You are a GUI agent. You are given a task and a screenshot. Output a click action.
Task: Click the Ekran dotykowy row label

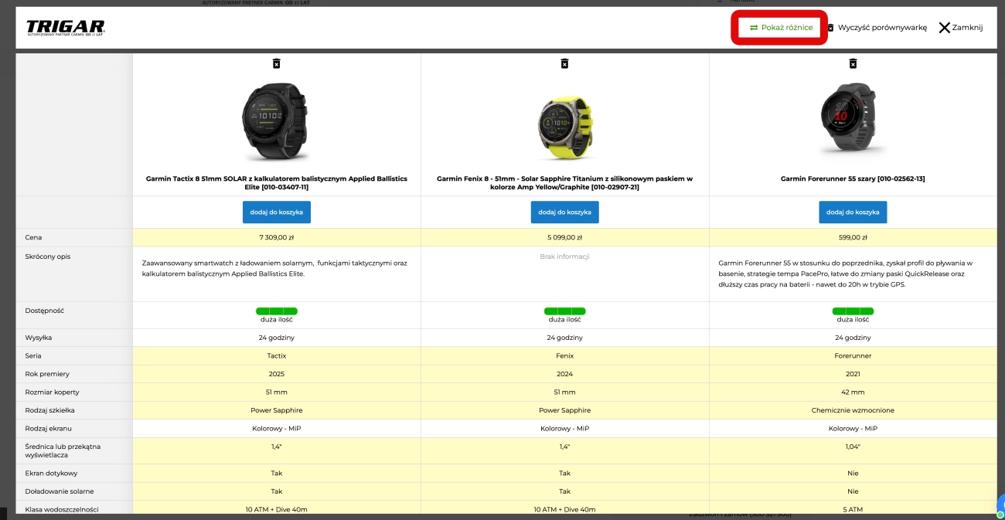[x=51, y=474]
